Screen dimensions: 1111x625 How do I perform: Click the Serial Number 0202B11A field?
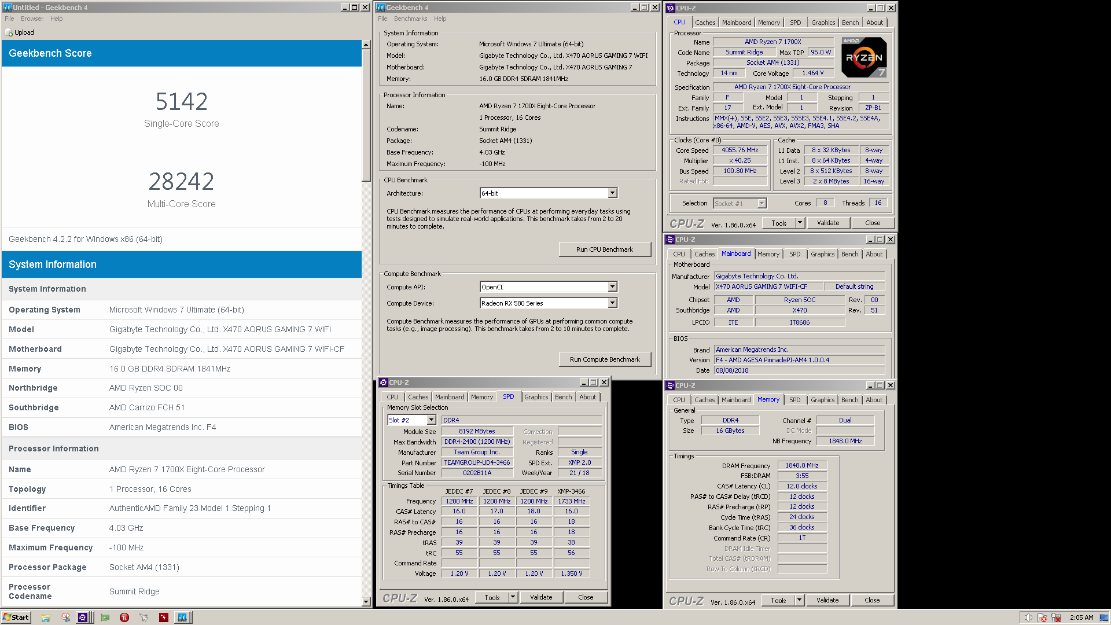(477, 473)
